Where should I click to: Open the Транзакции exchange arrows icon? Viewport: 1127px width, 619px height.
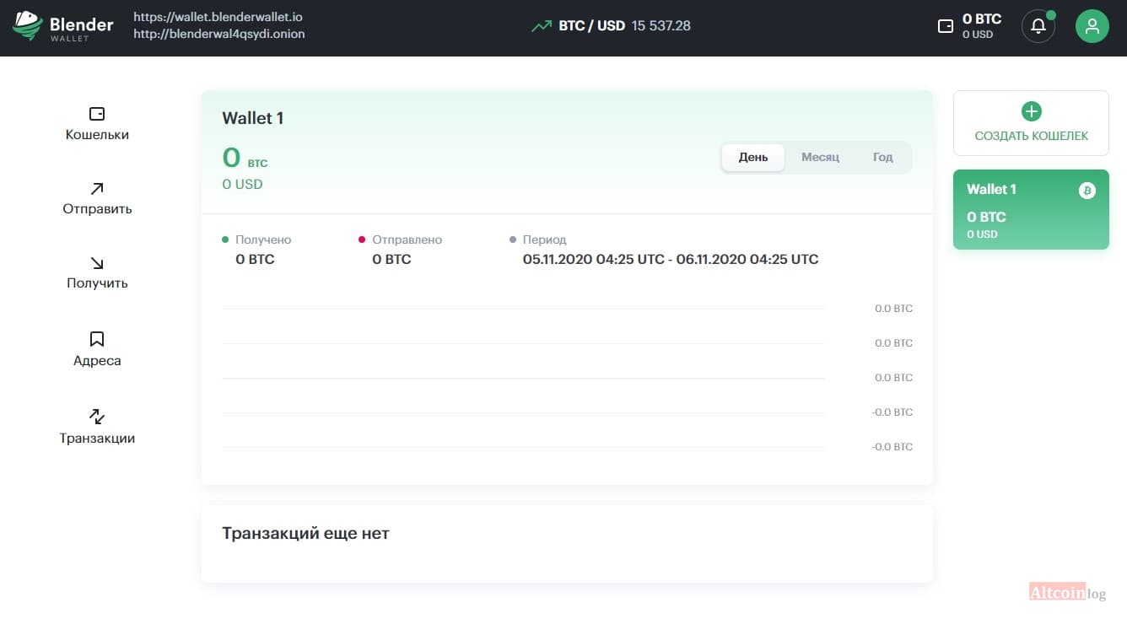pos(97,417)
